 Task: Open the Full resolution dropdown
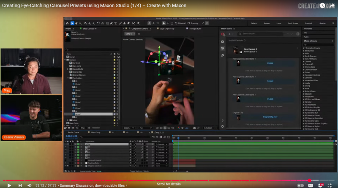click(x=145, y=128)
